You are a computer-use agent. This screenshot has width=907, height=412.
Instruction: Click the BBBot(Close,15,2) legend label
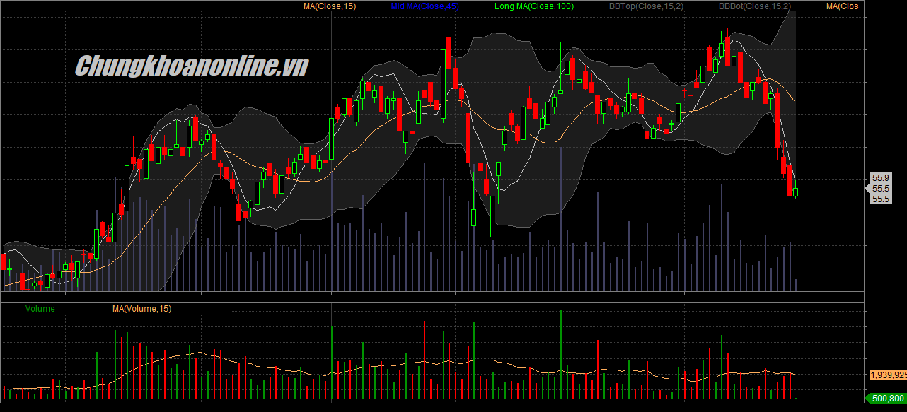coord(754,6)
